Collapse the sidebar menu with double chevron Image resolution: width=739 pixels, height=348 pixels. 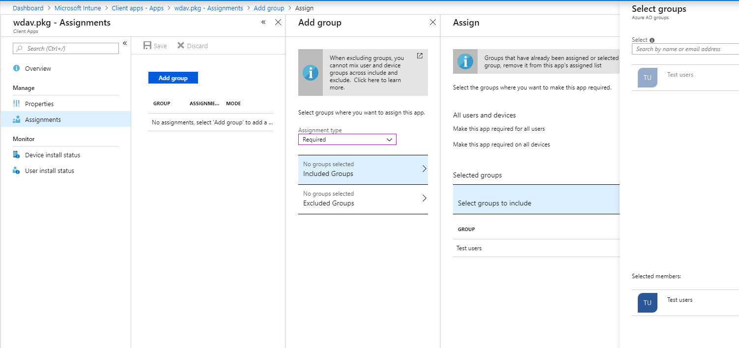[x=125, y=43]
